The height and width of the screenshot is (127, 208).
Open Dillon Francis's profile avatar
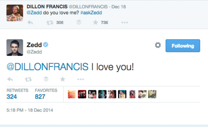tap(15, 13)
